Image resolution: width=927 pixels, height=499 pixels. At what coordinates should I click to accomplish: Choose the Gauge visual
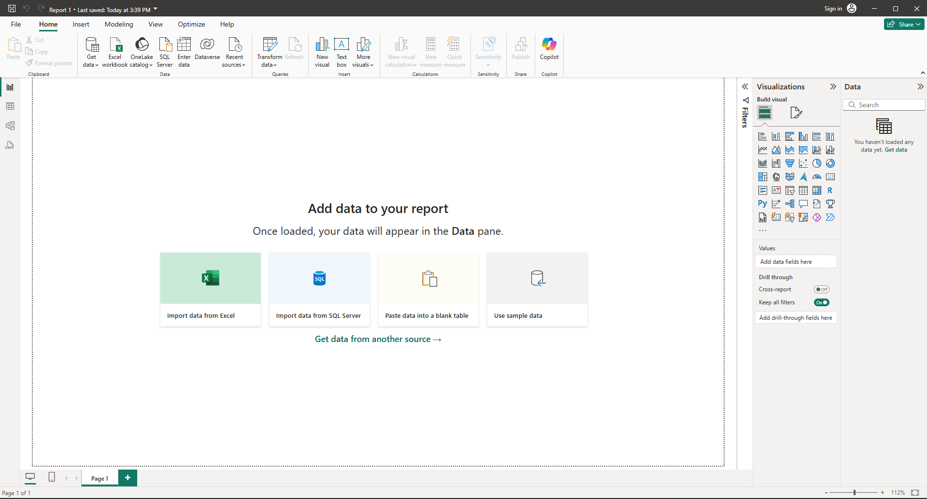click(817, 177)
